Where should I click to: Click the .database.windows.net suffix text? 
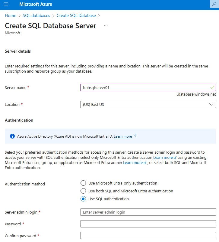pos(196,94)
